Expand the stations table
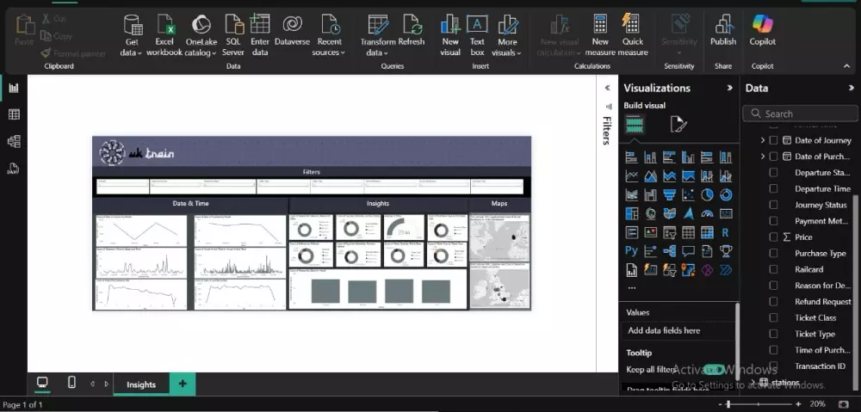Screen dimensions: 861x412 pyautogui.click(x=753, y=383)
